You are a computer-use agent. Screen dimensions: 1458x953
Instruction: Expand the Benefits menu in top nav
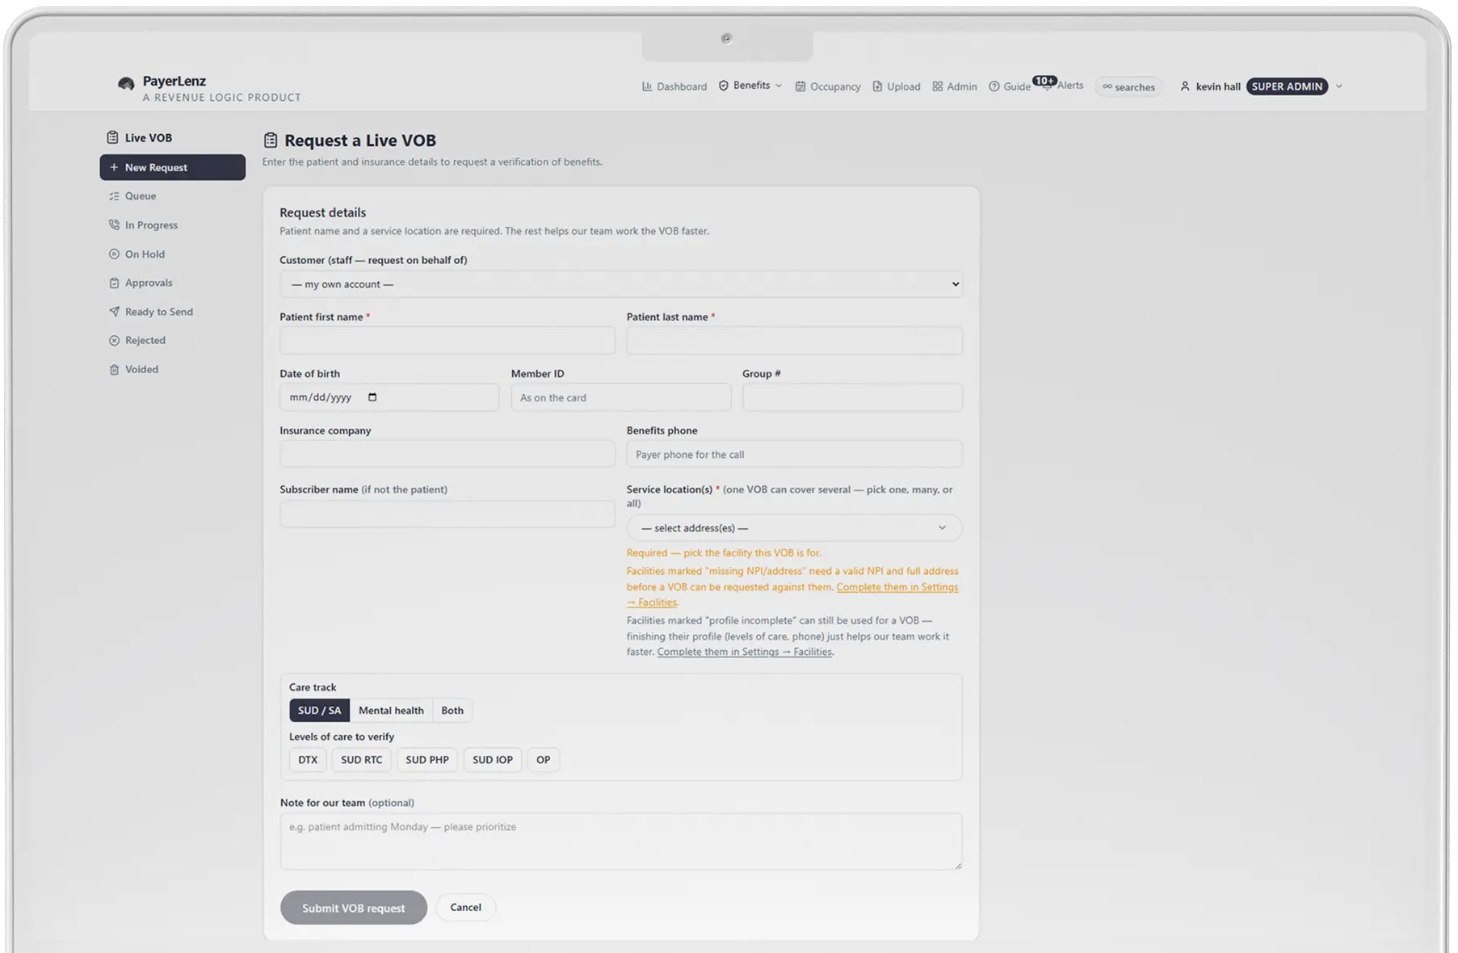pyautogui.click(x=751, y=86)
